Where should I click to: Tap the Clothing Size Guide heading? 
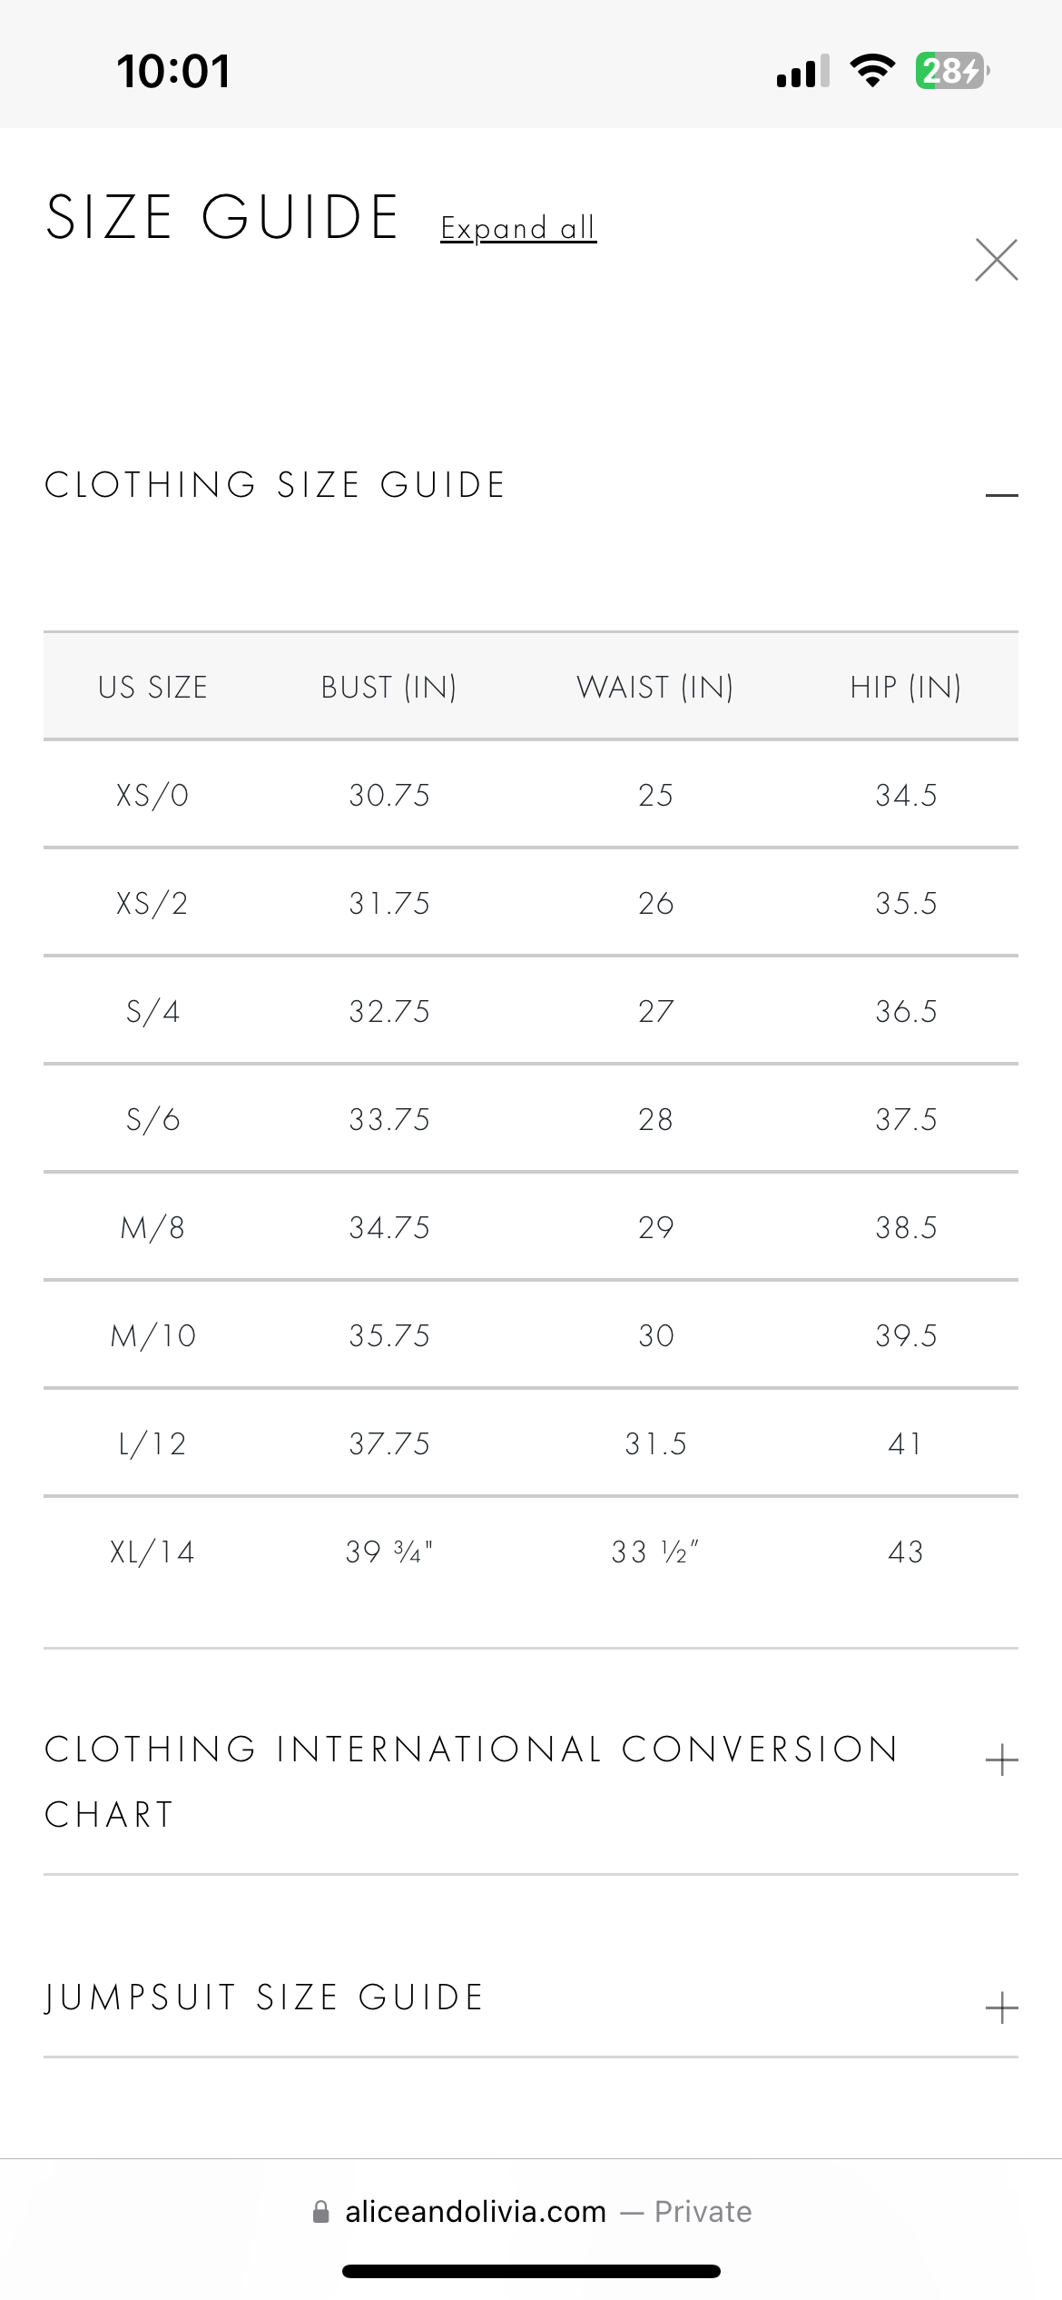pyautogui.click(x=275, y=485)
